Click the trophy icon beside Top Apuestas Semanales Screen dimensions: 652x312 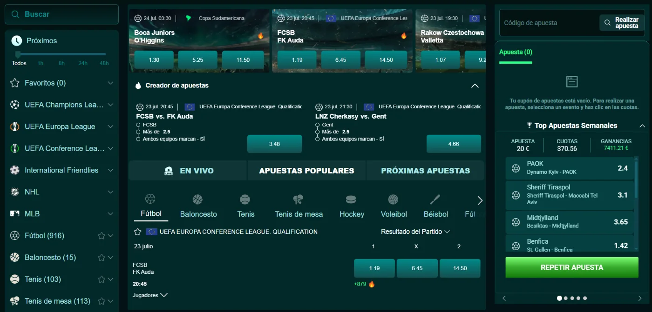click(x=529, y=126)
